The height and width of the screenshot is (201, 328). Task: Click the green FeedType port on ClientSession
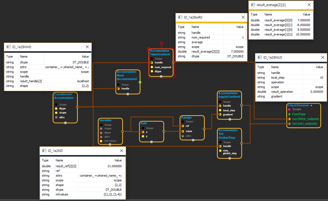289,114
